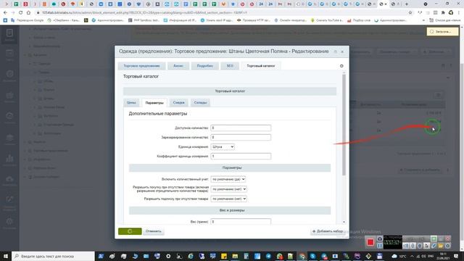
Task: Stop recording with the red square button
Action: pyautogui.click(x=370, y=242)
